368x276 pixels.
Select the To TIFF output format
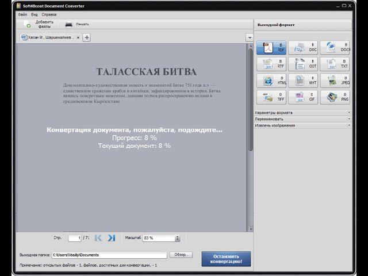271,97
